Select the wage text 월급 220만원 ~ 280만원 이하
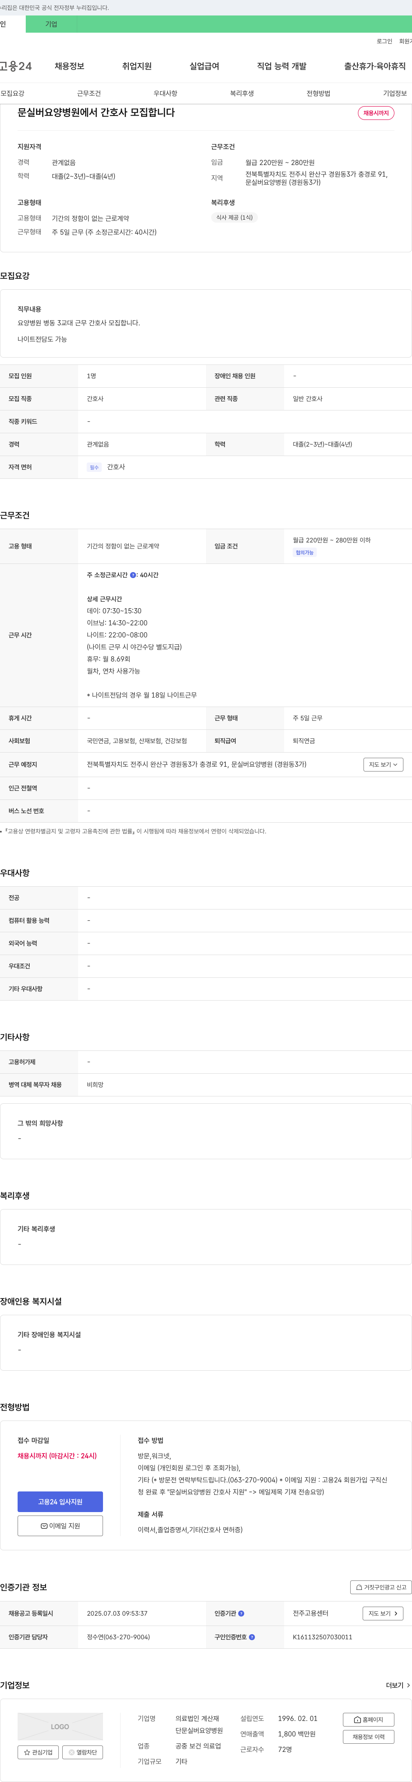412x1782 pixels. click(x=331, y=540)
